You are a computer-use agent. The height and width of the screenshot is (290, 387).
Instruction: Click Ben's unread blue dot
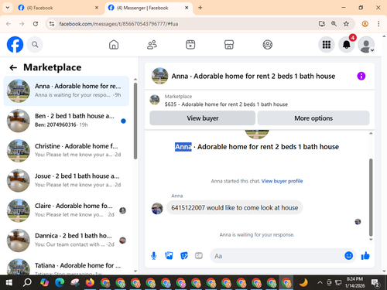123,121
